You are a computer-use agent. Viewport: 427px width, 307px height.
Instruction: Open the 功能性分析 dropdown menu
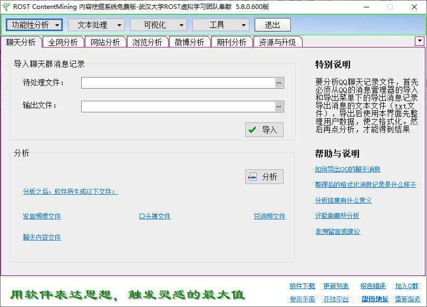[34, 25]
